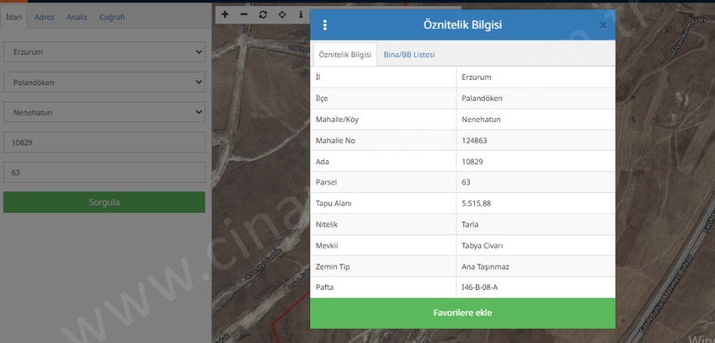715x343 pixels.
Task: Click the zoom in plus icon
Action: (x=225, y=14)
